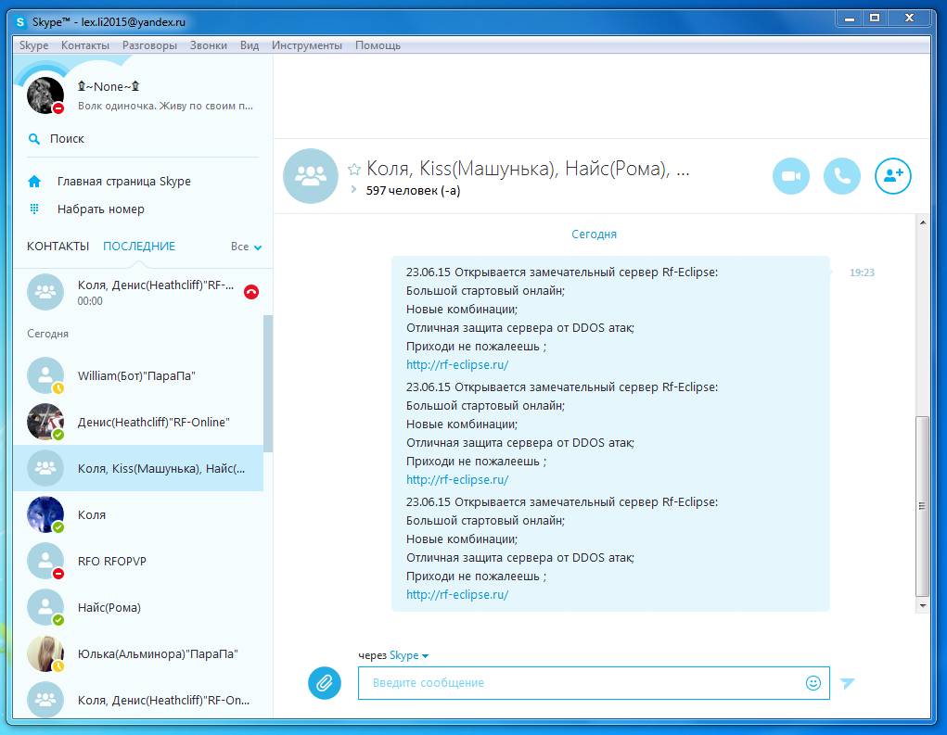Click the search magnifier icon
The width and height of the screenshot is (947, 735).
(34, 139)
